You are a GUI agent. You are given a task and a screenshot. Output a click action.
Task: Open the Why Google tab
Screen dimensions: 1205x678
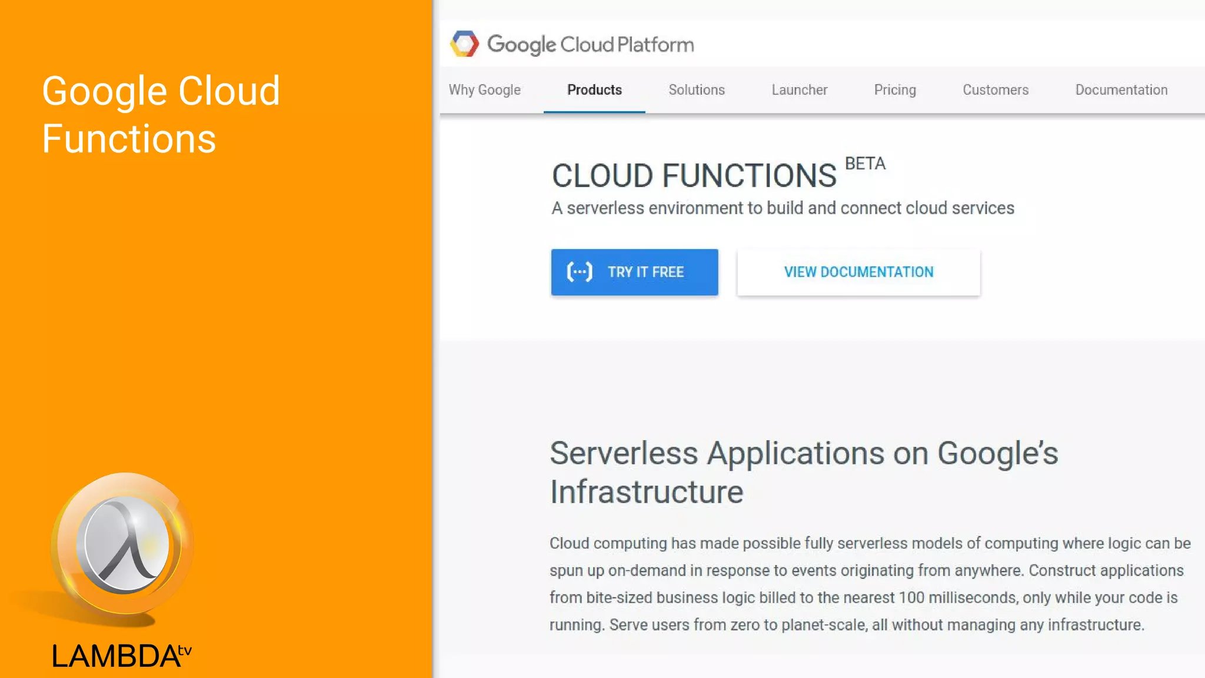(485, 90)
